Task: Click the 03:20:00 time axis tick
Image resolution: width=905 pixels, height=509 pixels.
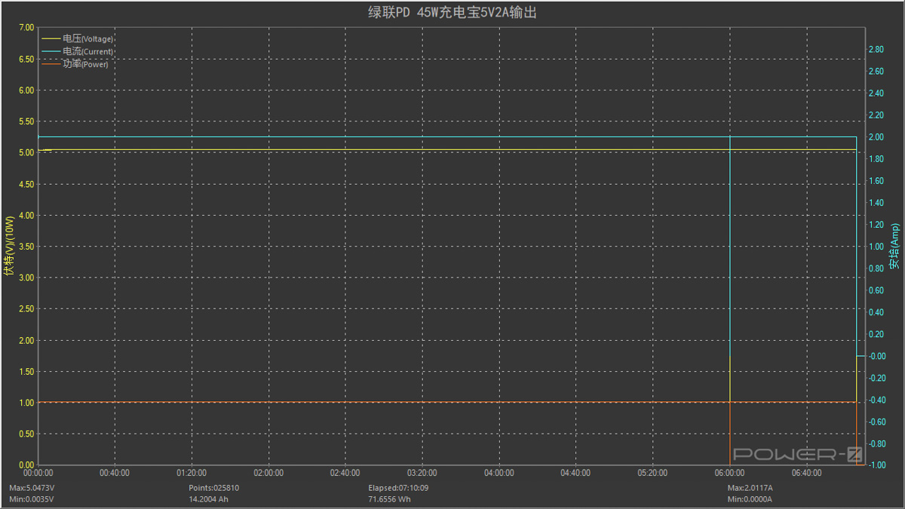Action: (422, 473)
